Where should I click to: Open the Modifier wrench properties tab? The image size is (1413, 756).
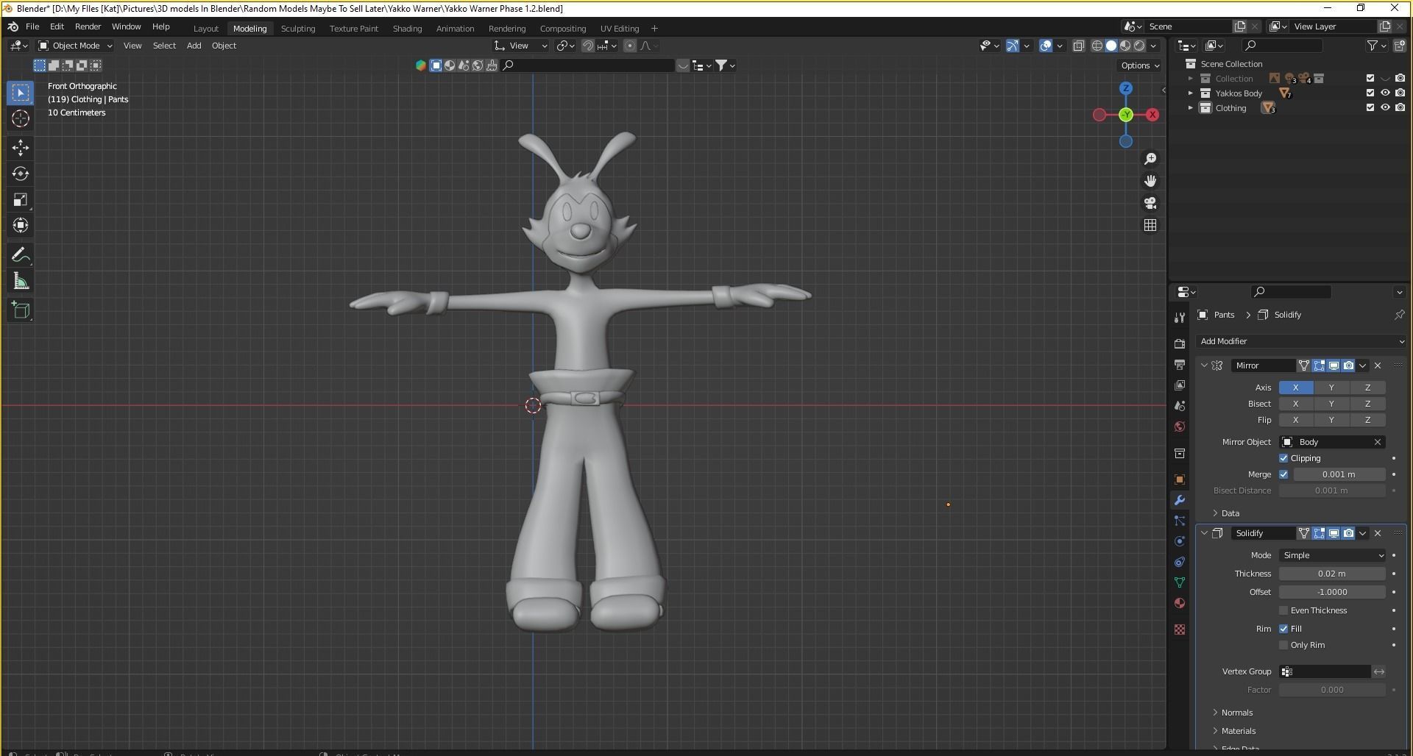point(1180,500)
